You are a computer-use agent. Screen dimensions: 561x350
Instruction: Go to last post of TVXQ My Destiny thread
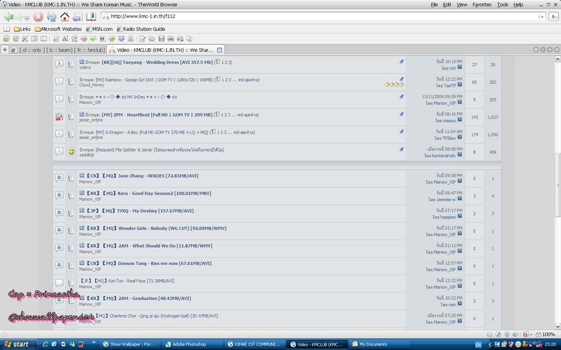(x=460, y=217)
